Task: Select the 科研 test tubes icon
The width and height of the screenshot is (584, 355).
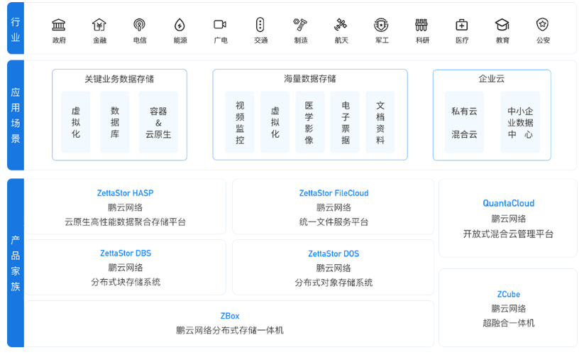Action: click(422, 25)
